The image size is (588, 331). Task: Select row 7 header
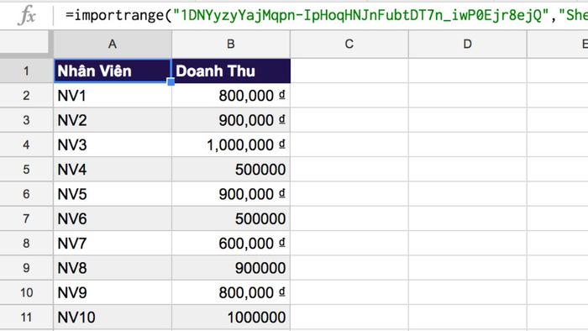tap(26, 218)
